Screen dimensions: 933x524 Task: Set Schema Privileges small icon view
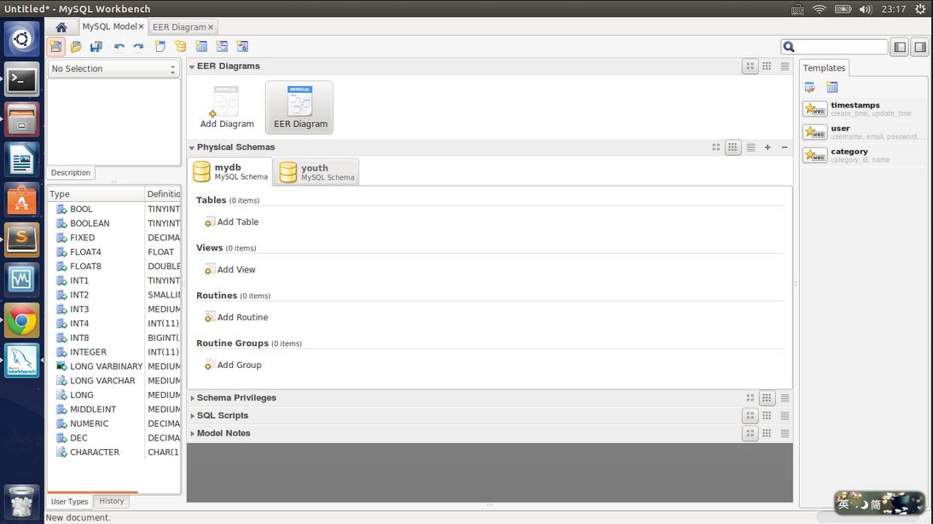(x=767, y=398)
